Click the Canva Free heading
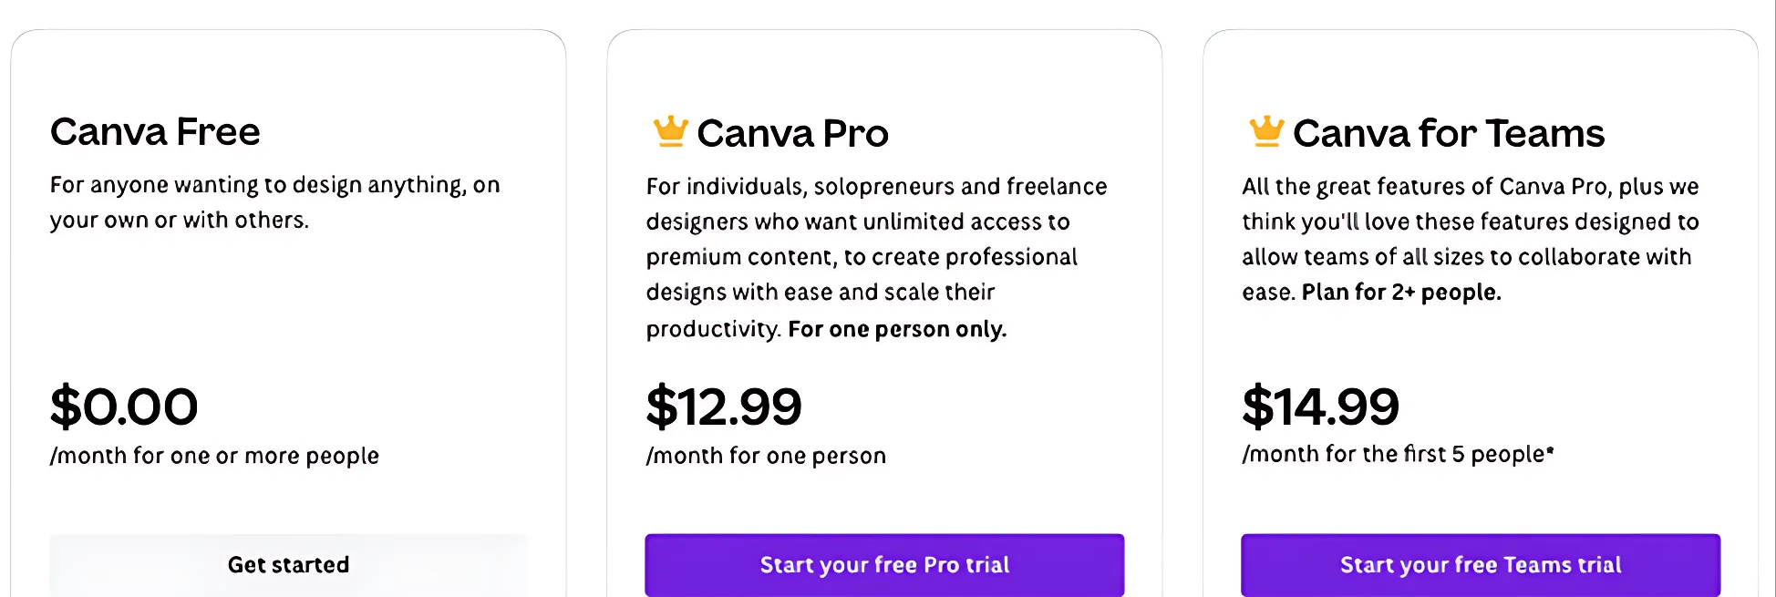The width and height of the screenshot is (1776, 597). point(155,132)
